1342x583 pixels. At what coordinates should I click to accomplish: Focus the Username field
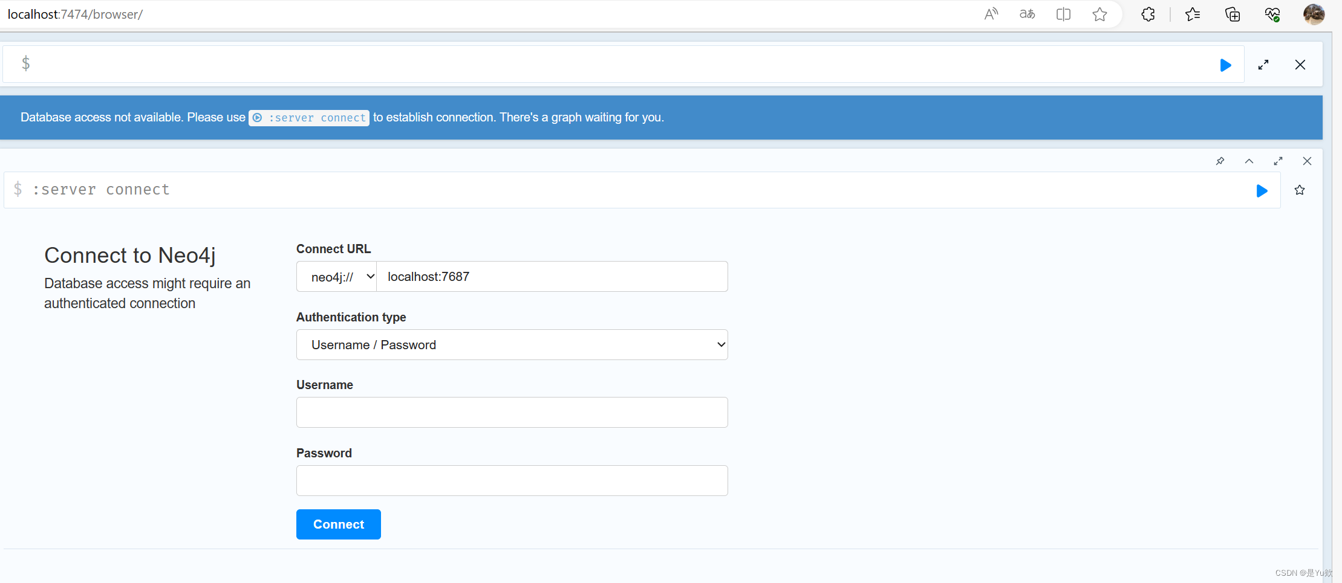click(x=512, y=413)
